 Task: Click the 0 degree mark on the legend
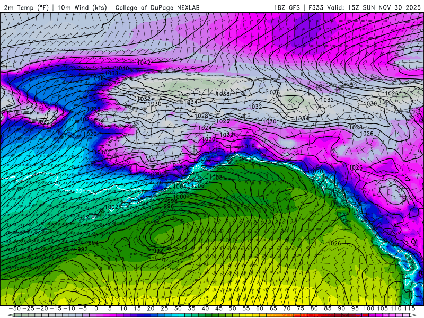(x=96, y=308)
